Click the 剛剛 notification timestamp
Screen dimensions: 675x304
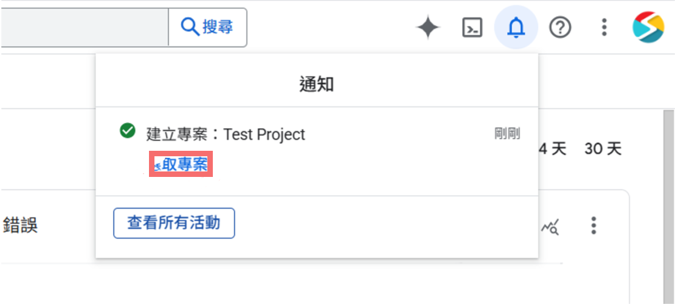[x=507, y=134]
